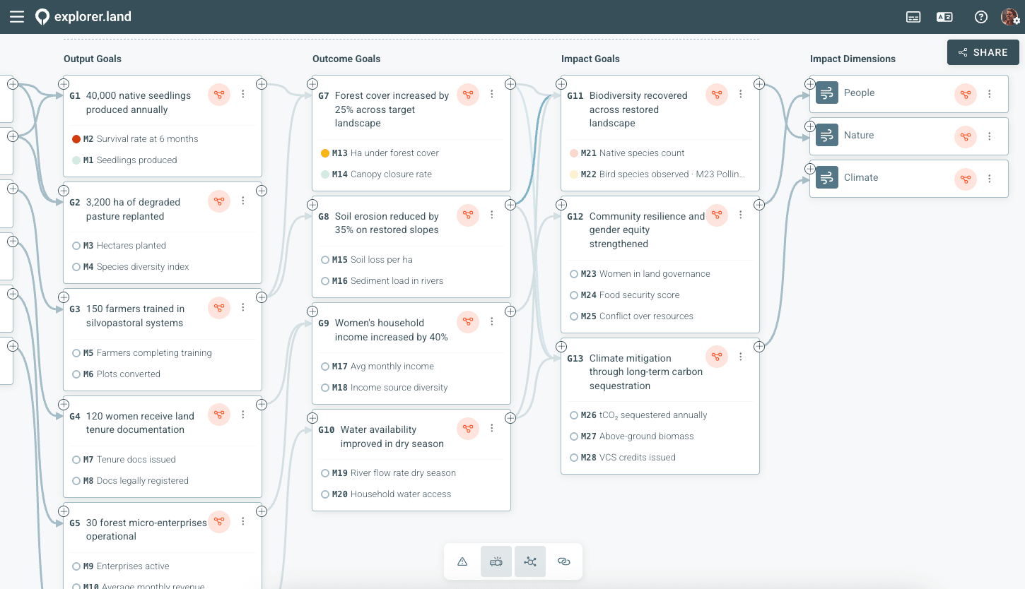This screenshot has width=1025, height=589.
Task: Open three-dot menu on G10 card
Action: click(x=492, y=428)
